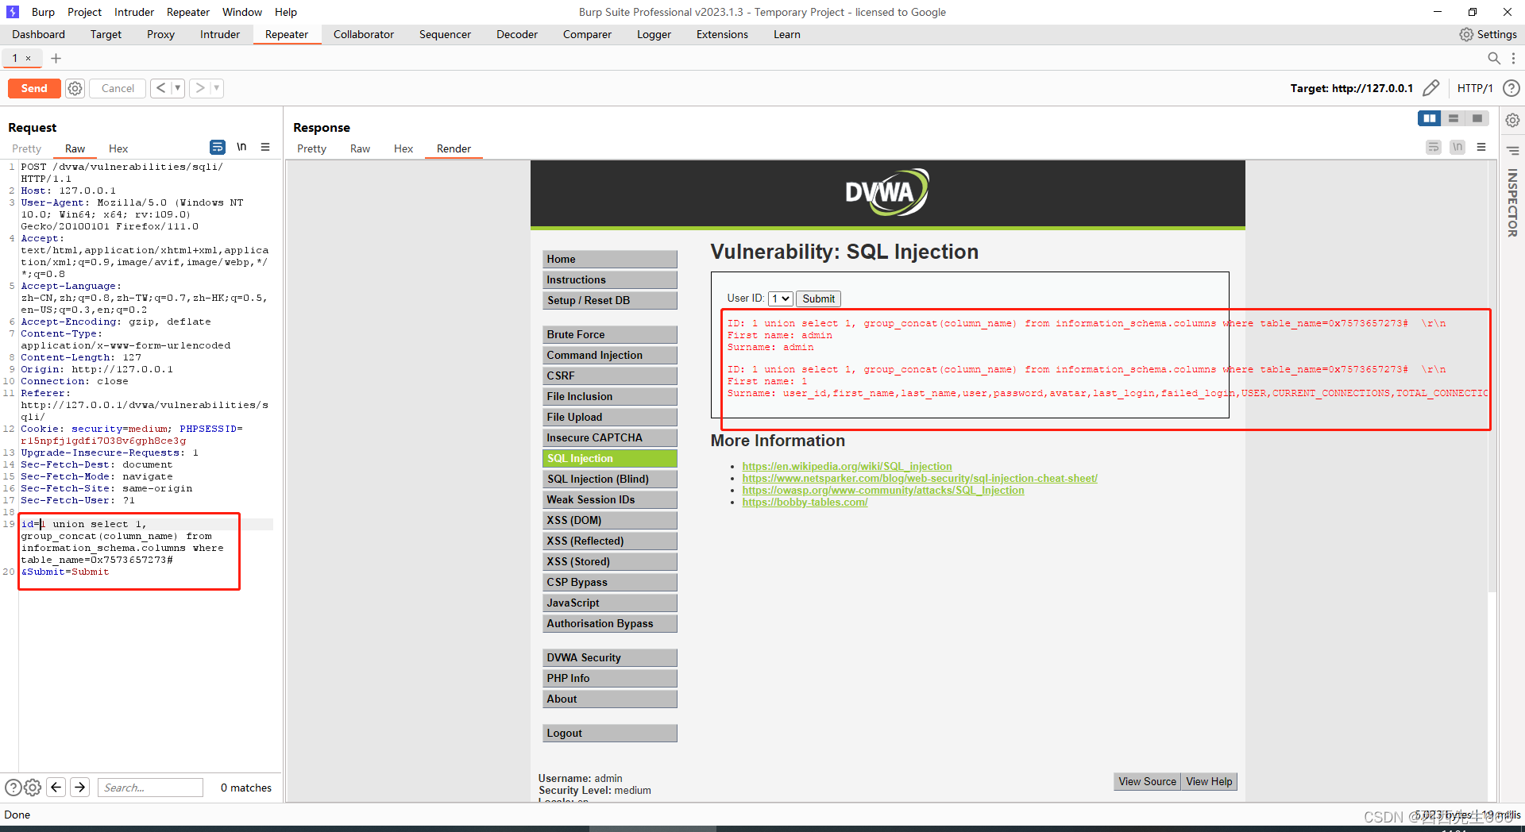1525x832 pixels.
Task: Open Repeater help question mark icon
Action: point(1511,88)
